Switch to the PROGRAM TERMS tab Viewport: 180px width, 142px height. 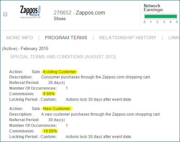tap(66, 38)
